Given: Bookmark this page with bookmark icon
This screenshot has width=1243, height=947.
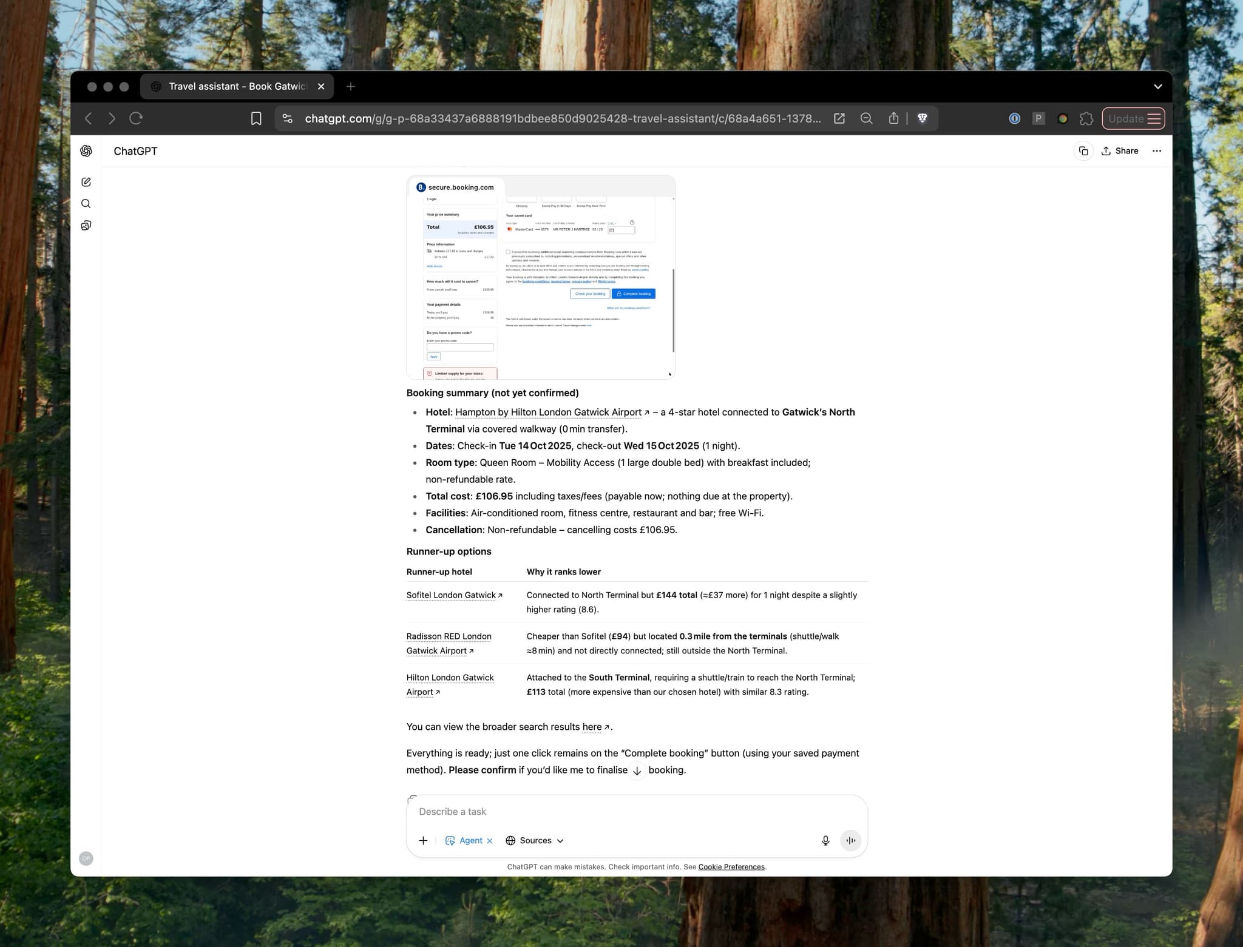Looking at the screenshot, I should click(x=256, y=119).
